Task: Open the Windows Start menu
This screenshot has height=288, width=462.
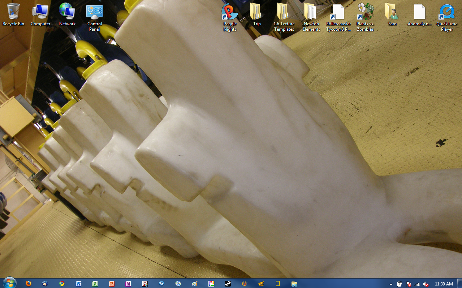Action: 9,283
